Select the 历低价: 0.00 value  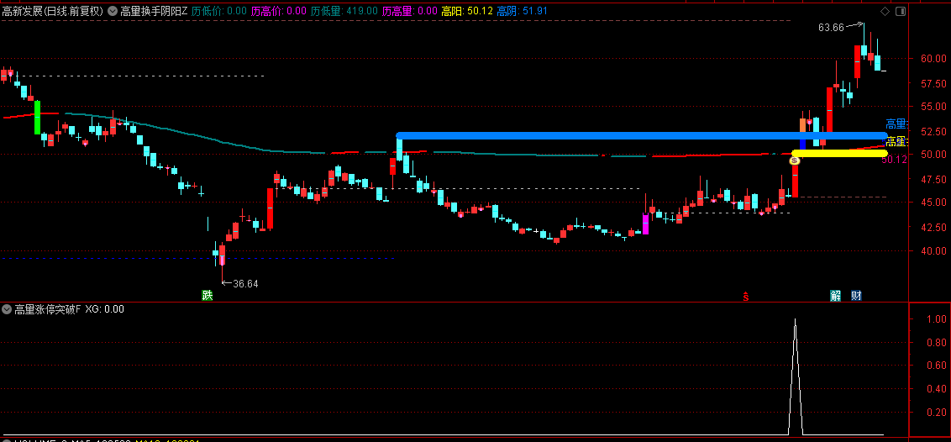point(219,11)
